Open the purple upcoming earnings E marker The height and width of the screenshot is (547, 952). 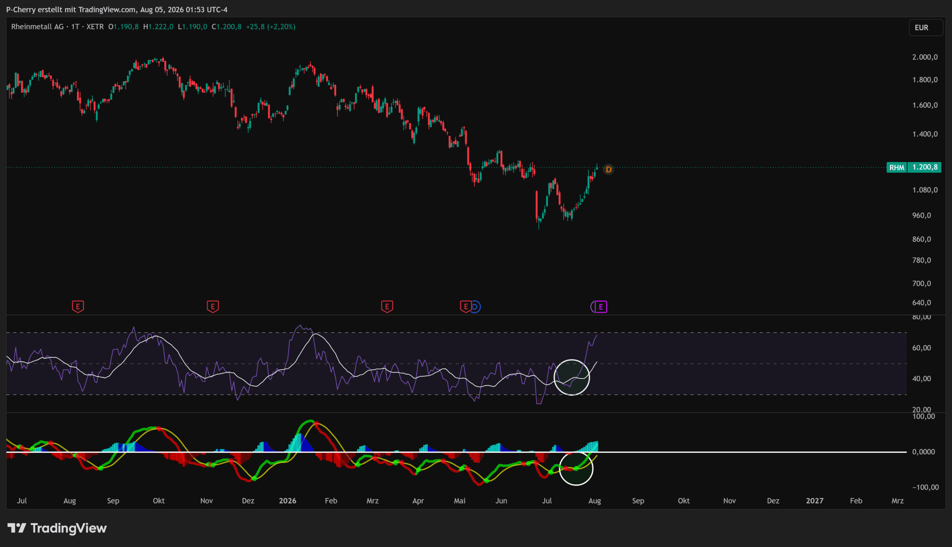(x=601, y=307)
